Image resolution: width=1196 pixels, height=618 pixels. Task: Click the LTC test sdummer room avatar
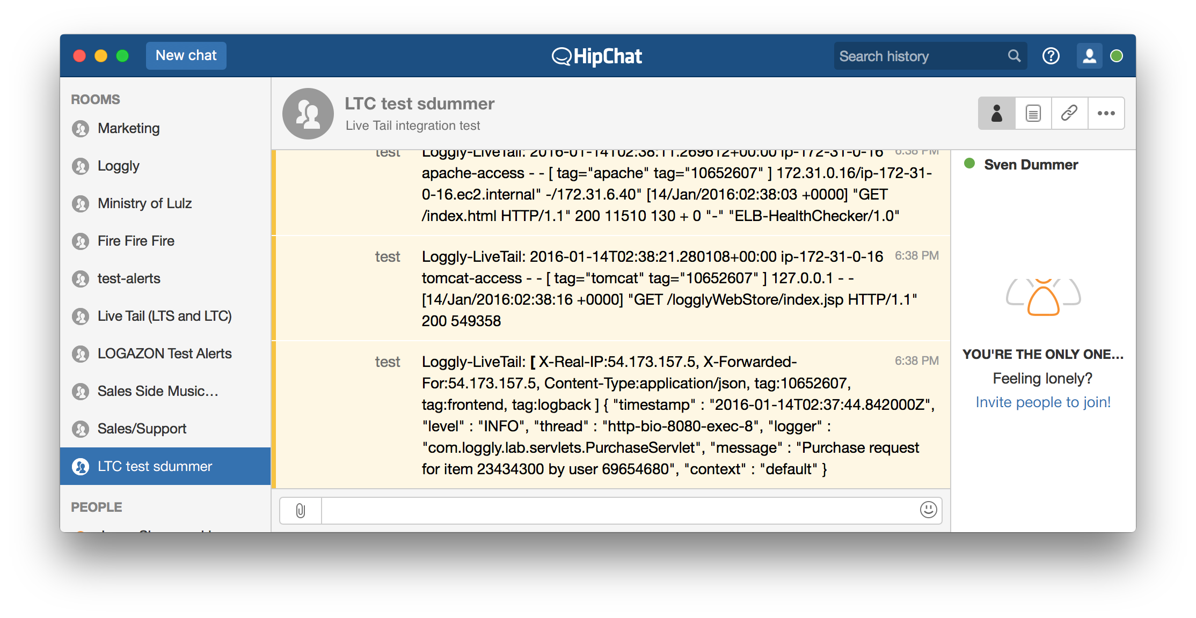[308, 114]
